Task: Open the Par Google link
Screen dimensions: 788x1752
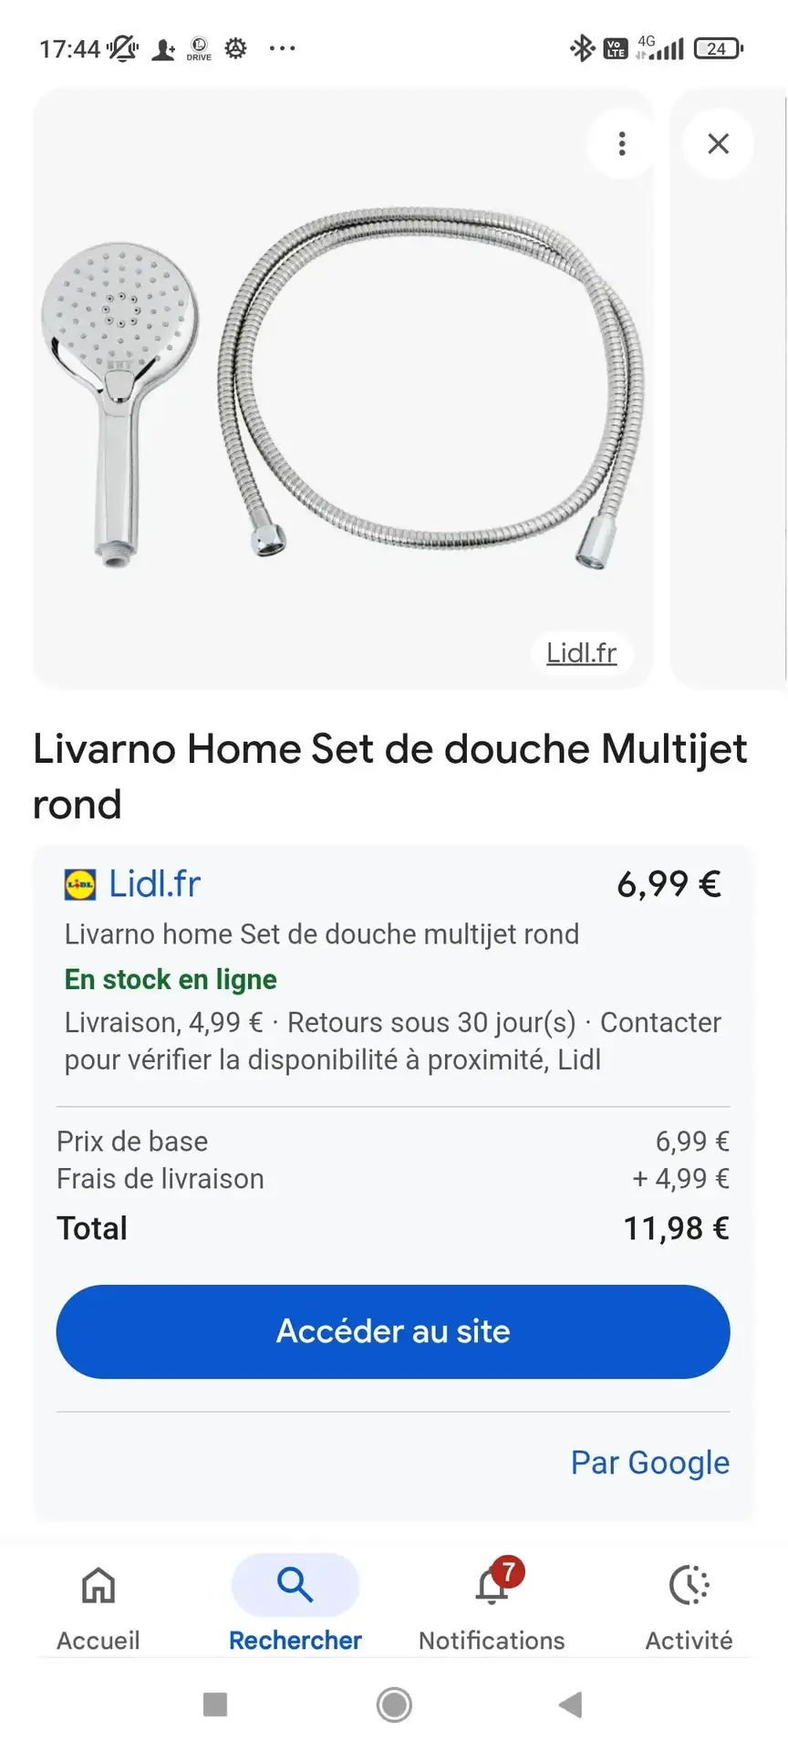Action: [649, 1462]
